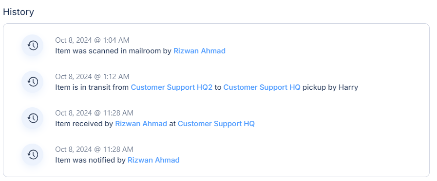Click Rizwan Ahmad in the item was notified entry
437x181 pixels.
(x=153, y=160)
